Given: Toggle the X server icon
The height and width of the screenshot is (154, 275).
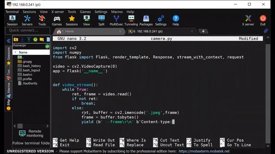Looking at the screenshot, I should tap(248, 21).
